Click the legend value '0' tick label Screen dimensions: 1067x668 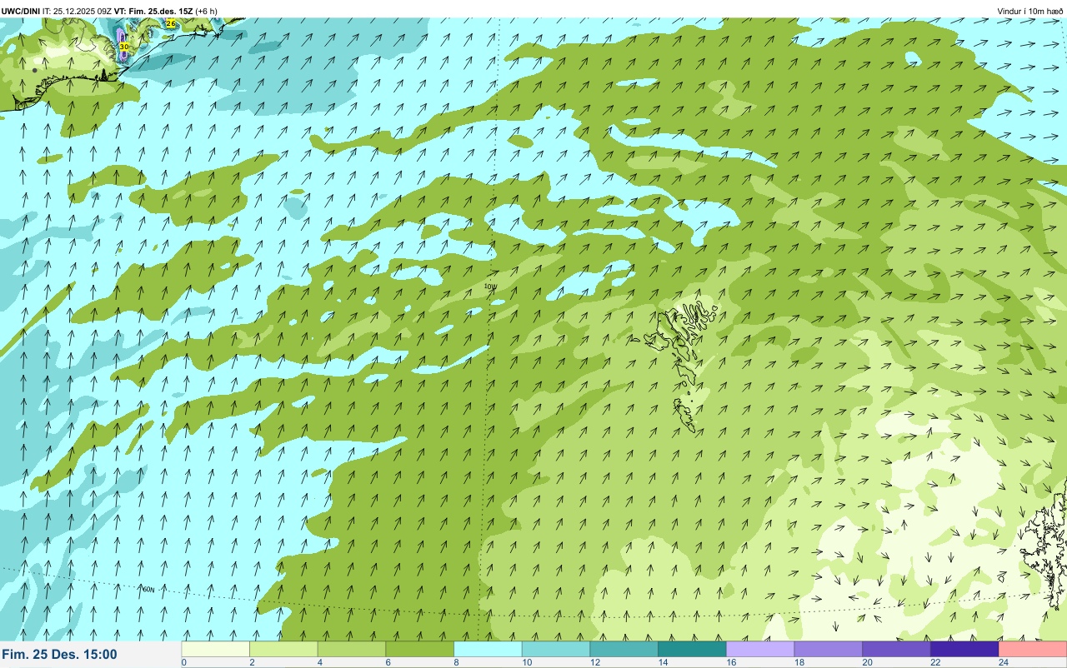[x=183, y=662]
